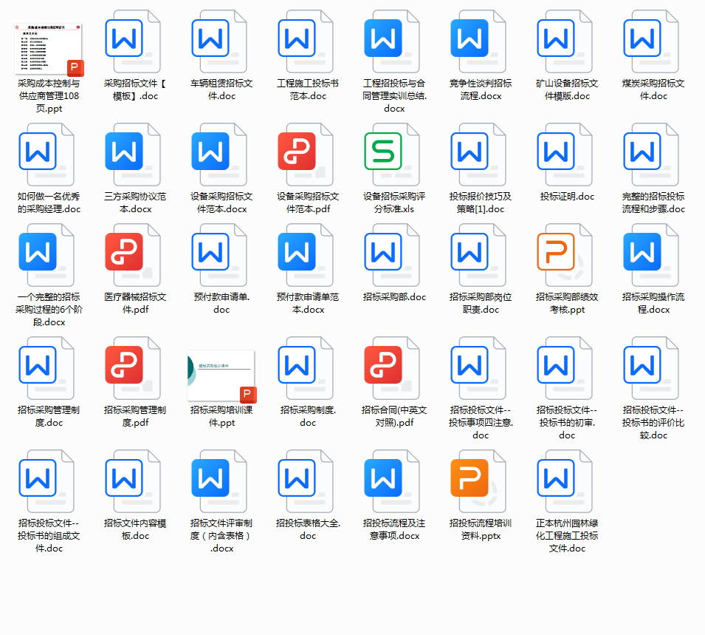Click the 三方采购协议范本.docx icon
The image size is (705, 635).
[133, 155]
